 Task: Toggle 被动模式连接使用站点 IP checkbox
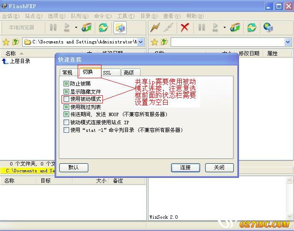[66, 122]
